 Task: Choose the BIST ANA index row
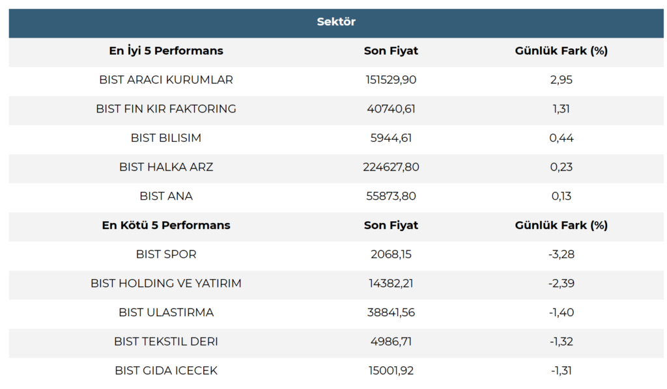166,196
